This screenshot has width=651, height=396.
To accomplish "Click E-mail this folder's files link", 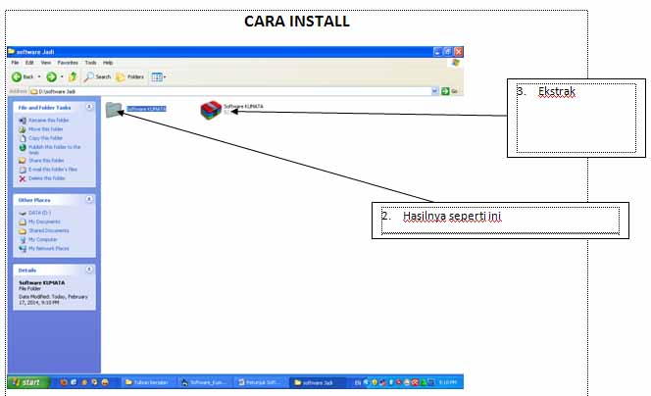I will pos(53,170).
